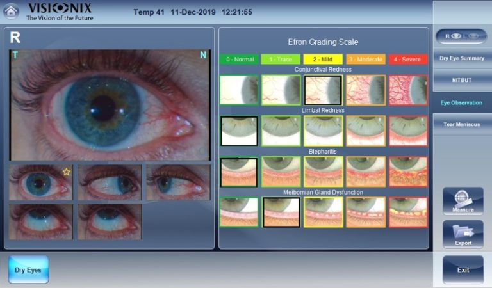Screen dimensions: 492x288
Task: Select trace meibomian gland dysfunction image
Action: [x=281, y=212]
